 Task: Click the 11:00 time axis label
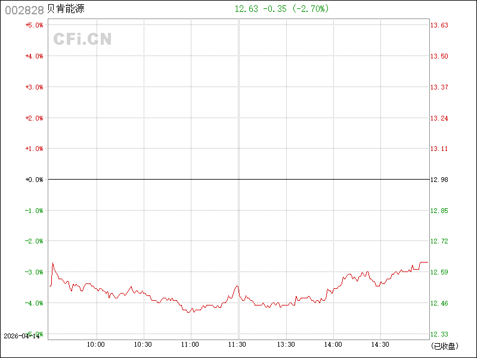pos(190,344)
